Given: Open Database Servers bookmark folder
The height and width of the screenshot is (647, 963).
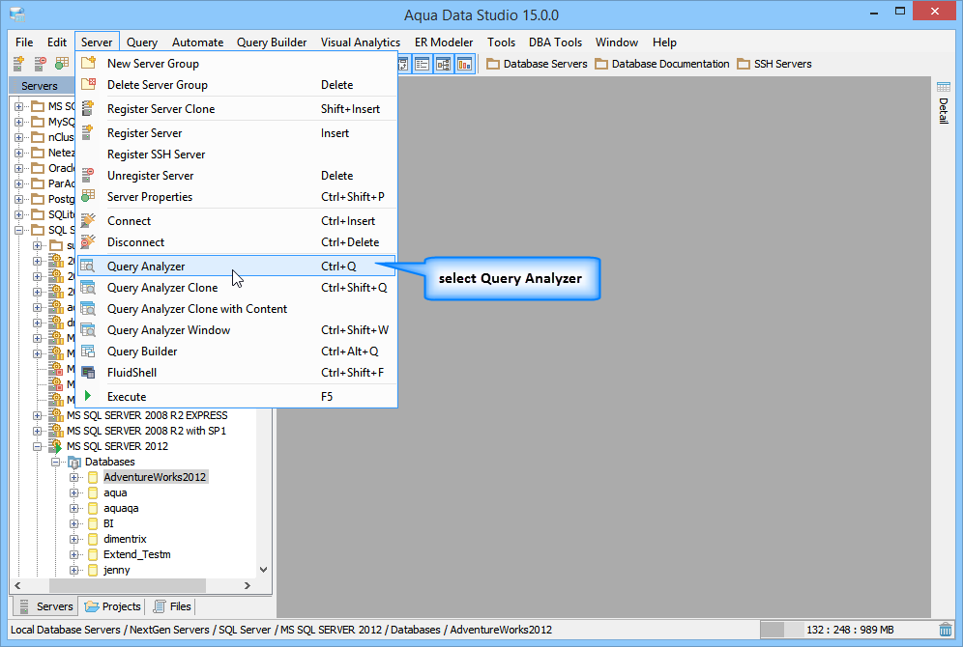Looking at the screenshot, I should pyautogui.click(x=537, y=64).
